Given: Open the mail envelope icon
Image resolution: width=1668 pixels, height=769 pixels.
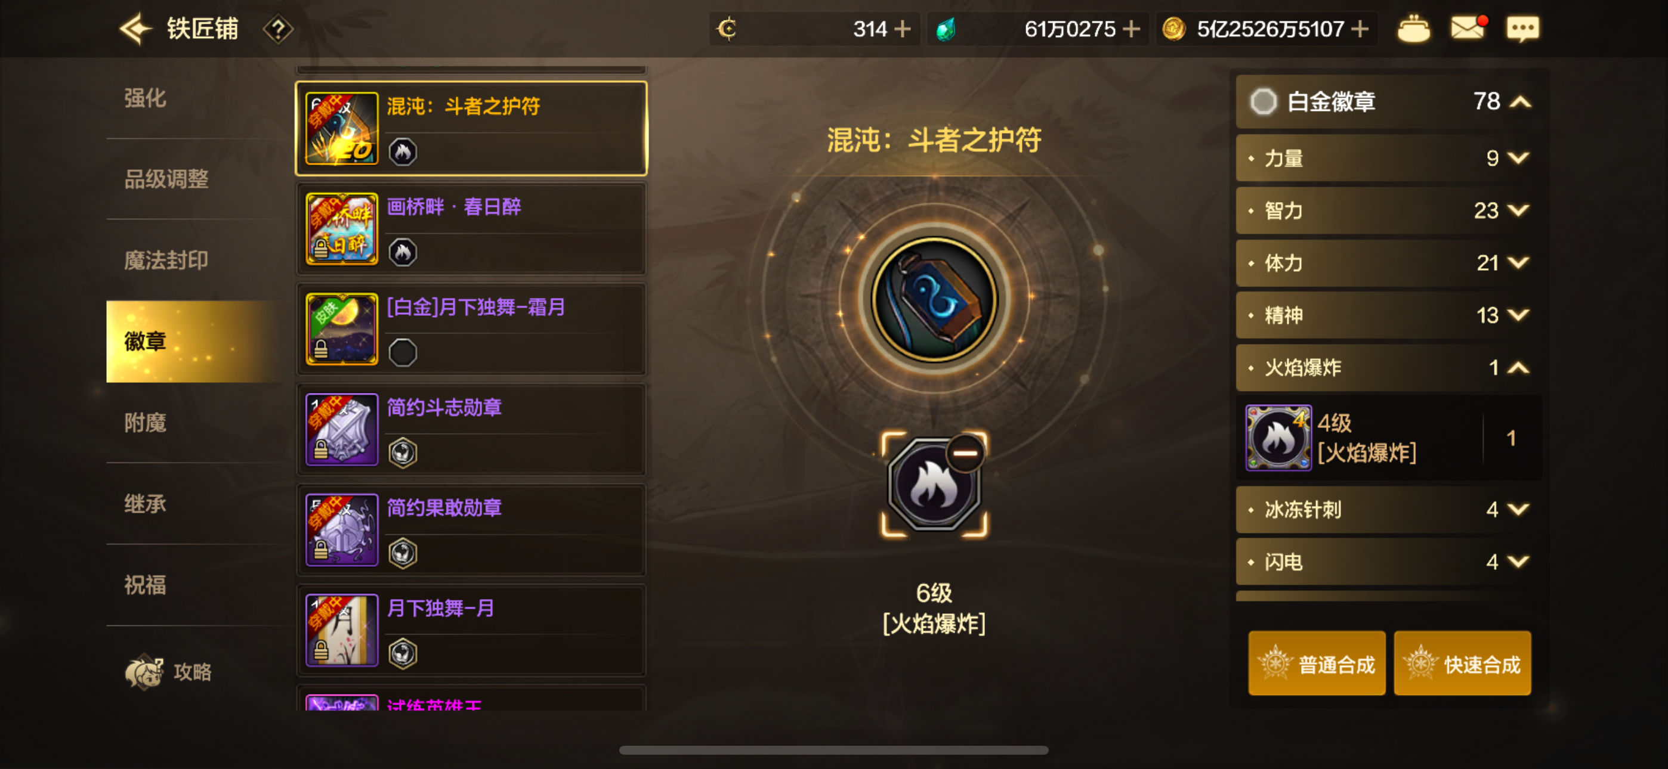Looking at the screenshot, I should click(1468, 29).
